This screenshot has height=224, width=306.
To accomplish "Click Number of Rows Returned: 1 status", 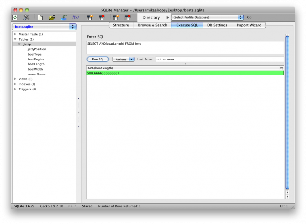I will (x=119, y=206).
